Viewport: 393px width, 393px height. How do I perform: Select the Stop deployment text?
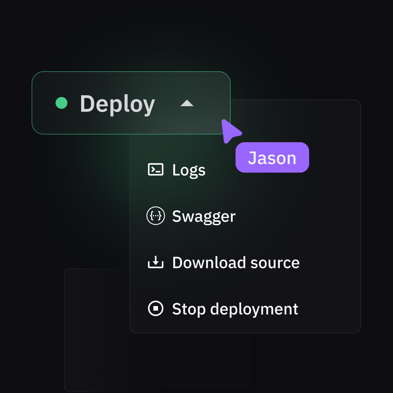(x=235, y=309)
